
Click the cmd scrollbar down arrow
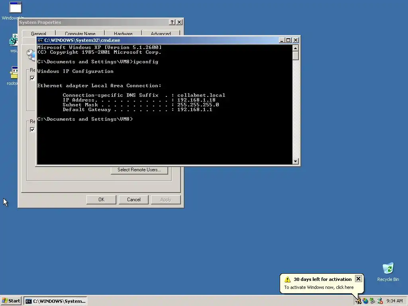coord(295,161)
